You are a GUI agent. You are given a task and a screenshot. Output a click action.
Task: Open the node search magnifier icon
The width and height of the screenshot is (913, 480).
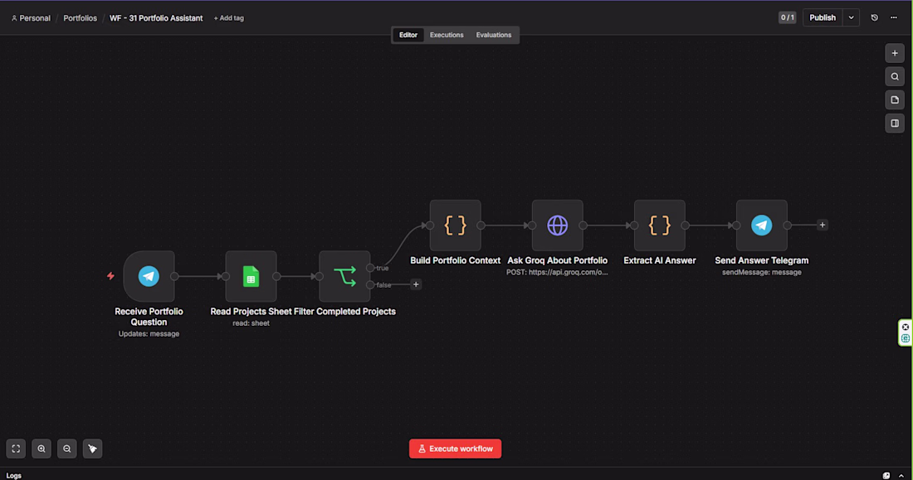pyautogui.click(x=895, y=76)
